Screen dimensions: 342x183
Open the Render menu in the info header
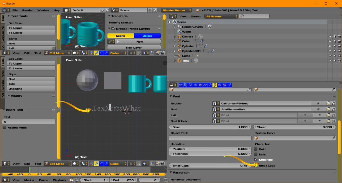point(28,10)
